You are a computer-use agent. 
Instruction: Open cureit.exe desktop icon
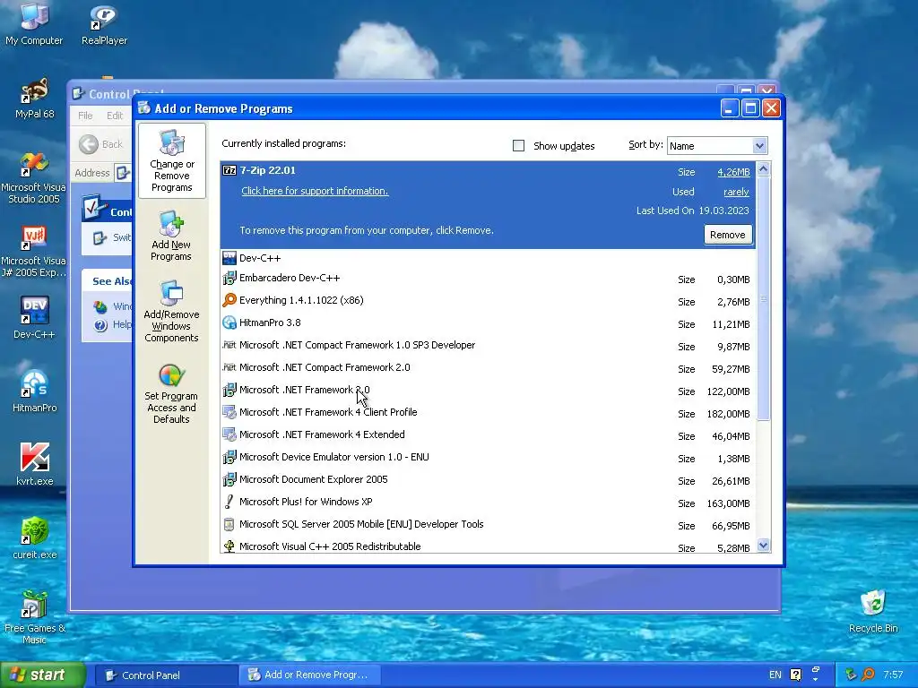(x=34, y=538)
